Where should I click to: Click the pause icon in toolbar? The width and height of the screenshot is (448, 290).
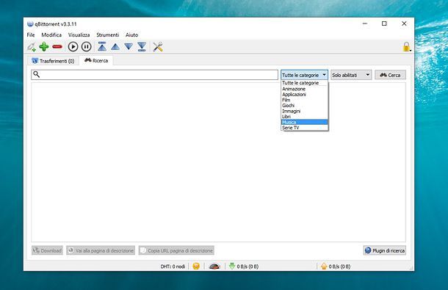click(x=86, y=46)
